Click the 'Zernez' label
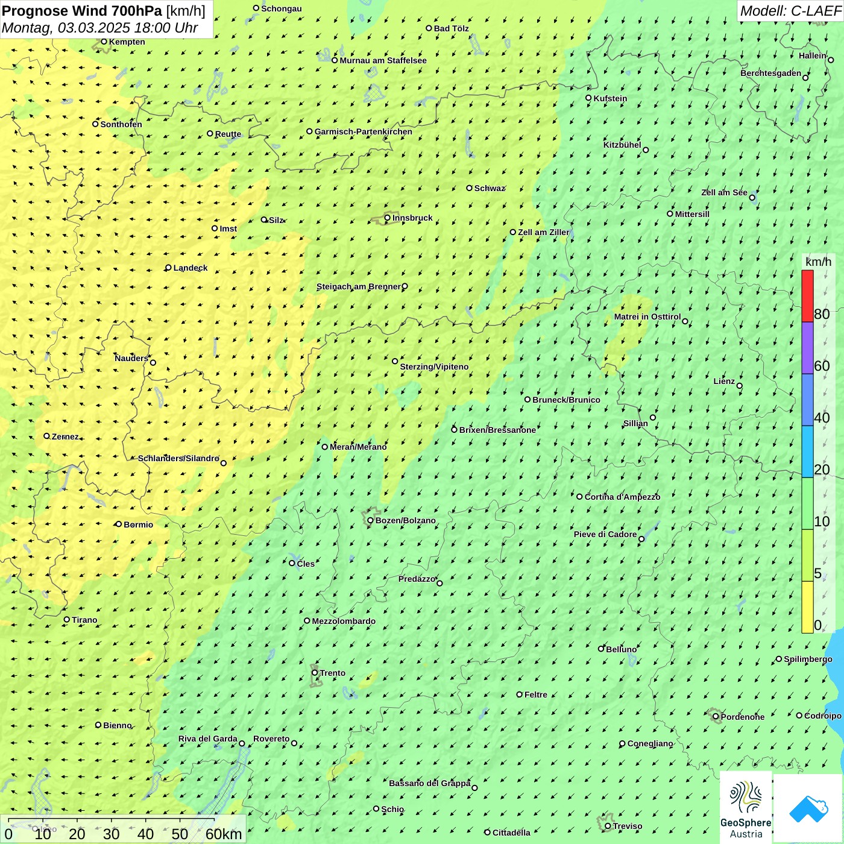The width and height of the screenshot is (844, 844). (x=65, y=436)
